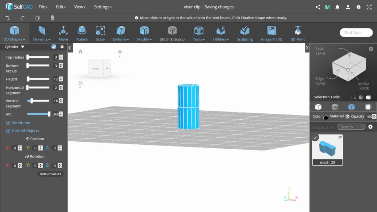The width and height of the screenshot is (377, 212).
Task: Select the Scale tool
Action: (100, 33)
